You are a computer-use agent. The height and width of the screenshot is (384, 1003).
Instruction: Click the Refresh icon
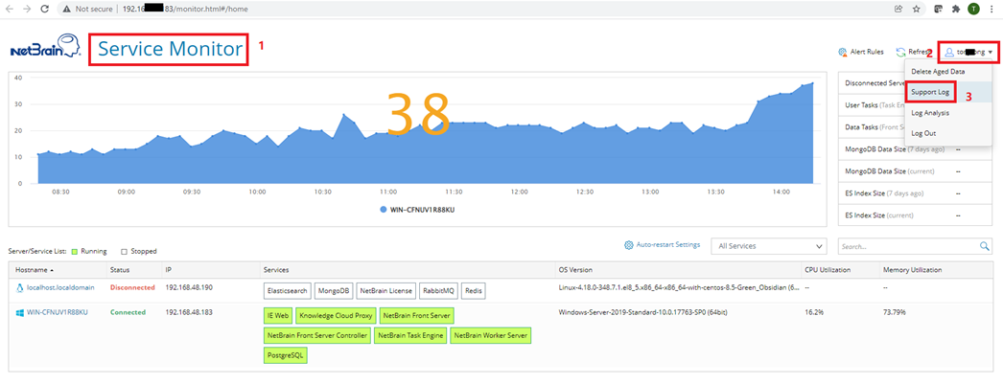pos(900,53)
